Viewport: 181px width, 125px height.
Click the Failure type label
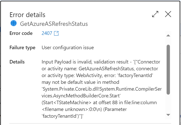point(22,48)
